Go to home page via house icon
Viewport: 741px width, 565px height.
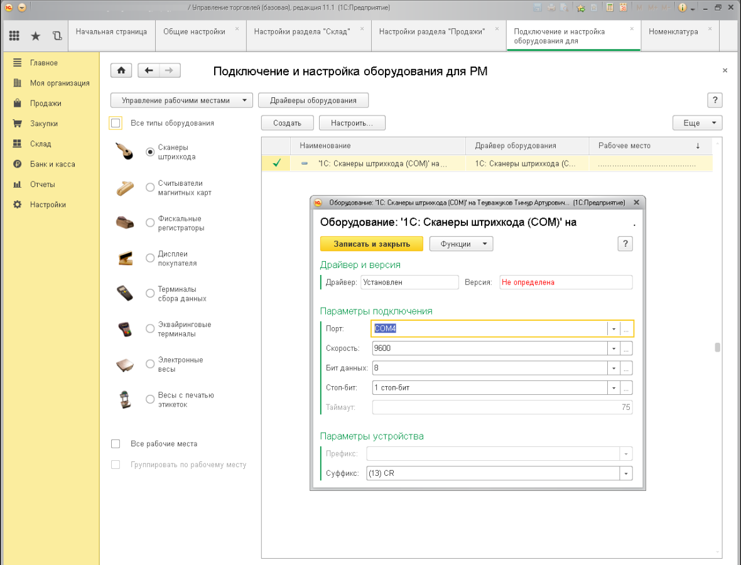(x=121, y=70)
